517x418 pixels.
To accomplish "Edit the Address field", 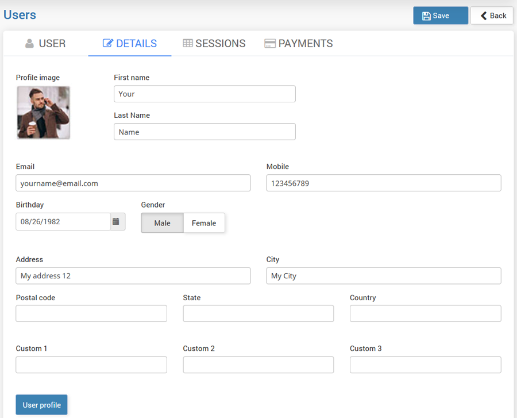I will [133, 276].
